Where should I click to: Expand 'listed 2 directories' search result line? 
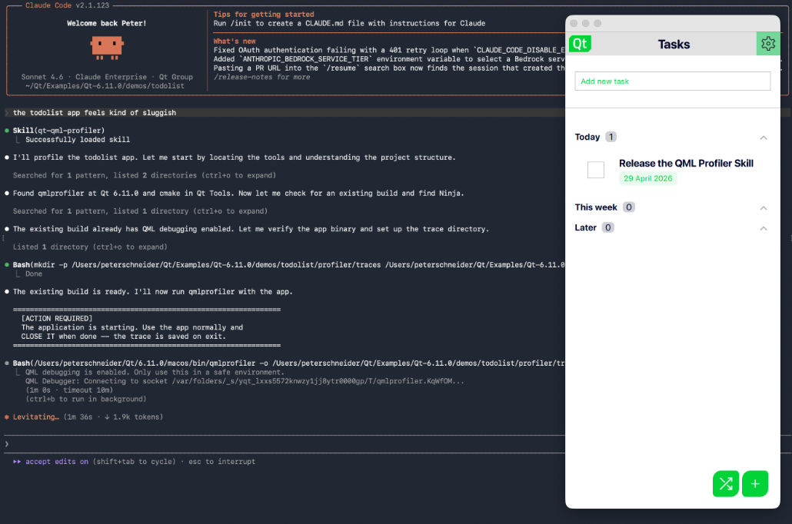pos(145,175)
